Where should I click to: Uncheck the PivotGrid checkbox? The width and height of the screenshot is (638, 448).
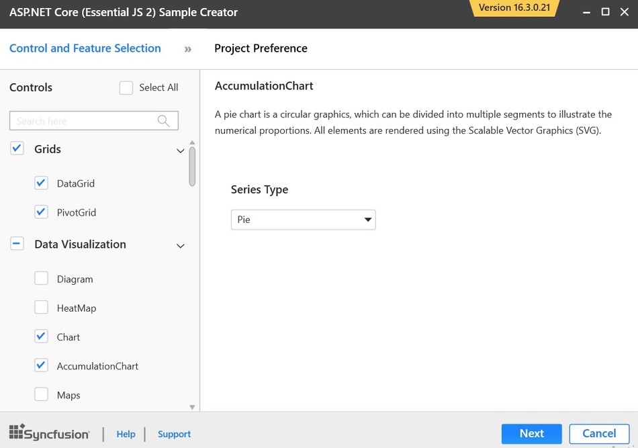pos(41,212)
